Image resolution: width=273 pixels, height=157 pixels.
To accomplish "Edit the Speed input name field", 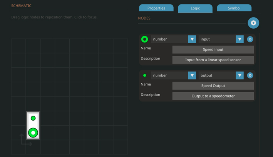I will click(213, 49).
